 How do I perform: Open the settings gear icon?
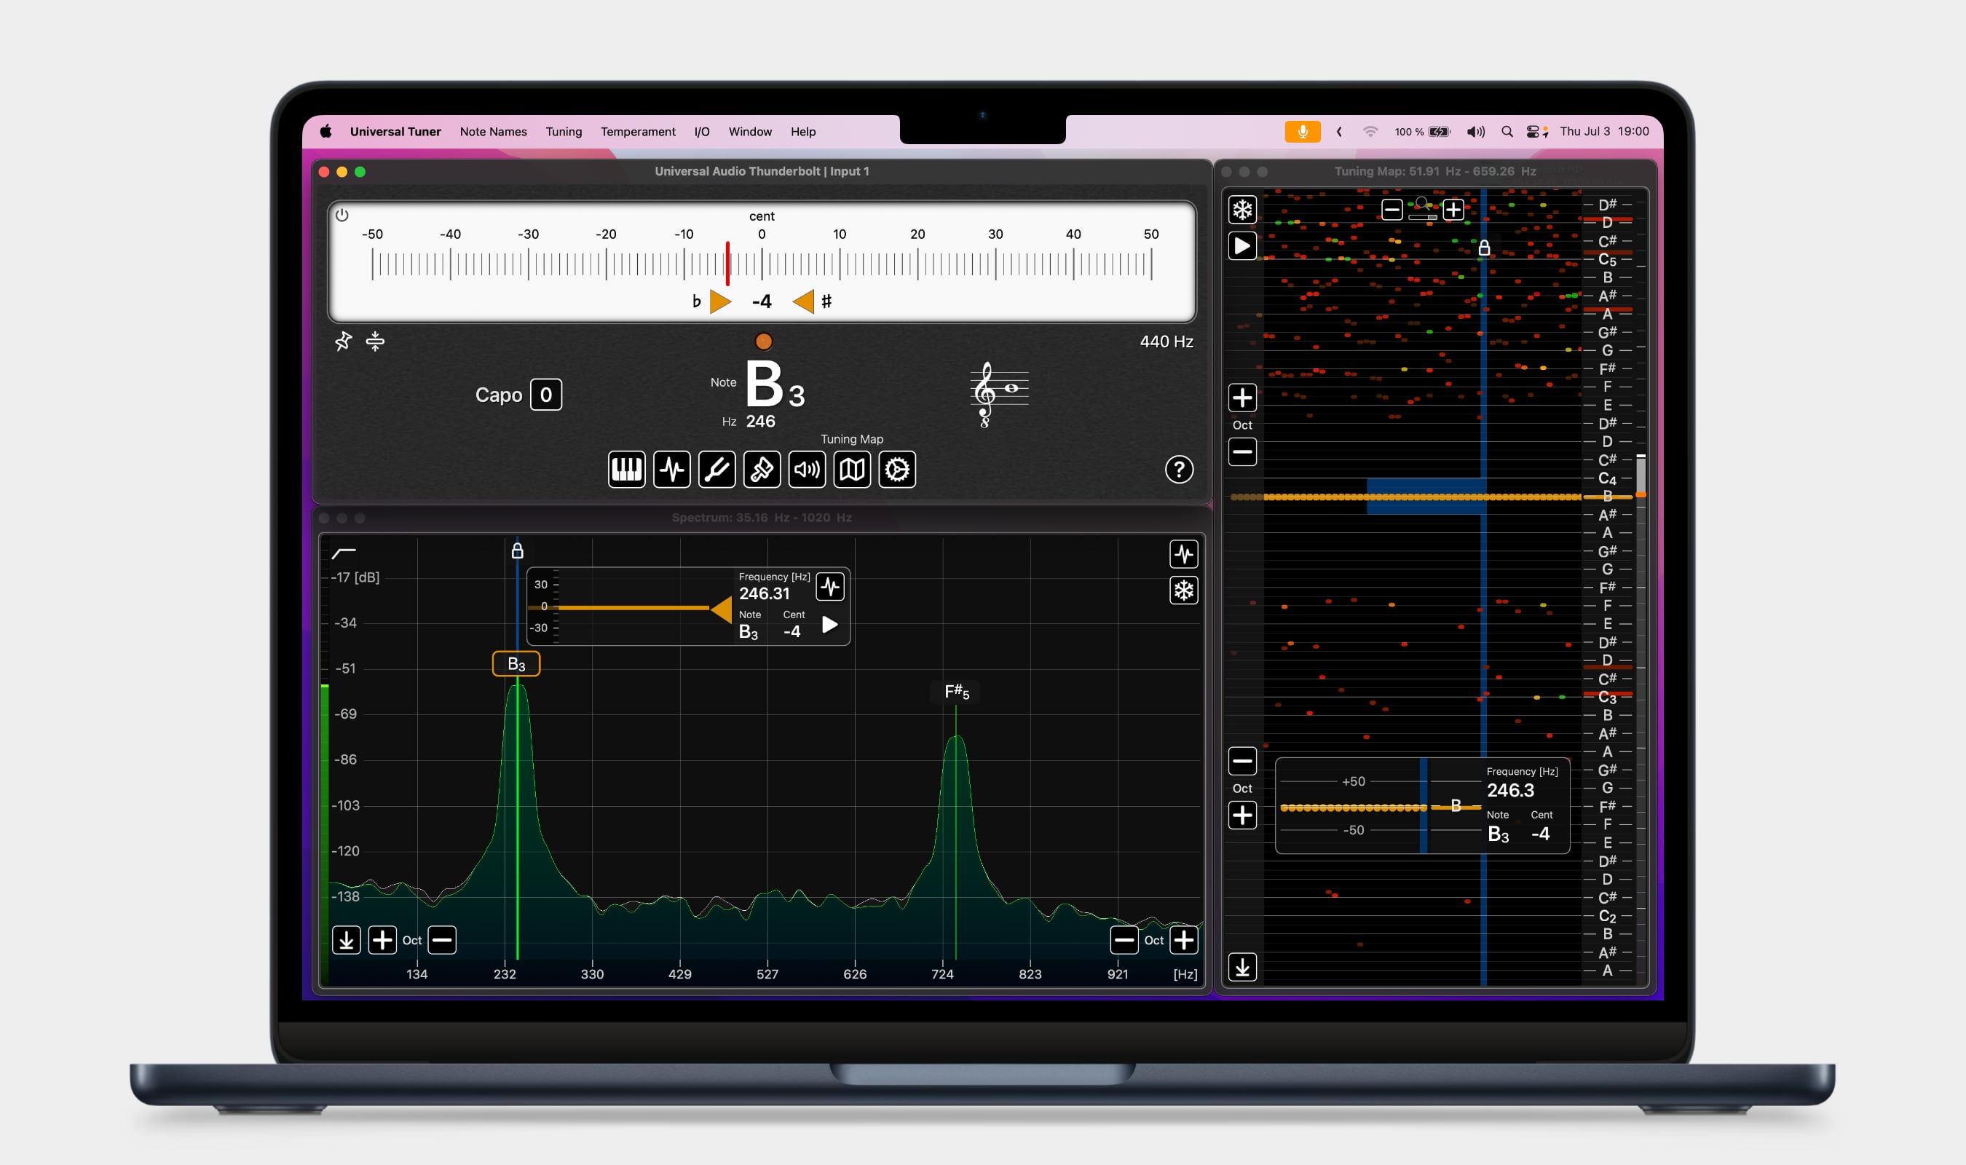(897, 470)
